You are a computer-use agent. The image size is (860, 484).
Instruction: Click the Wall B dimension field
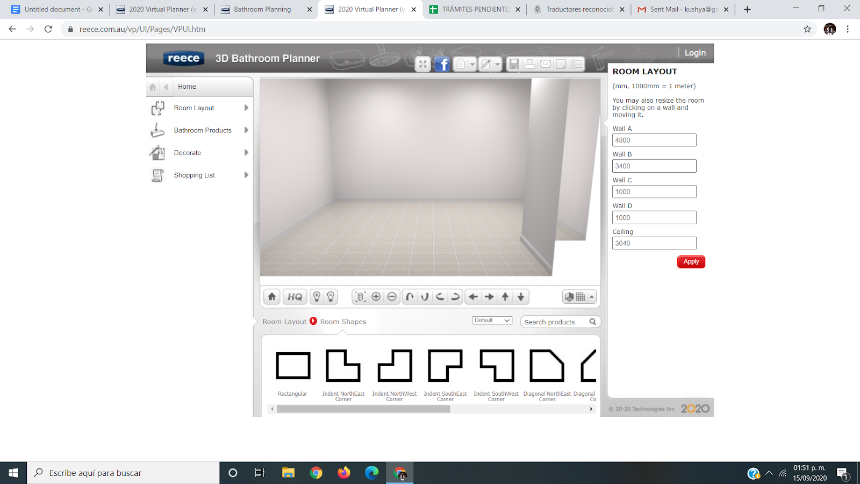[654, 166]
